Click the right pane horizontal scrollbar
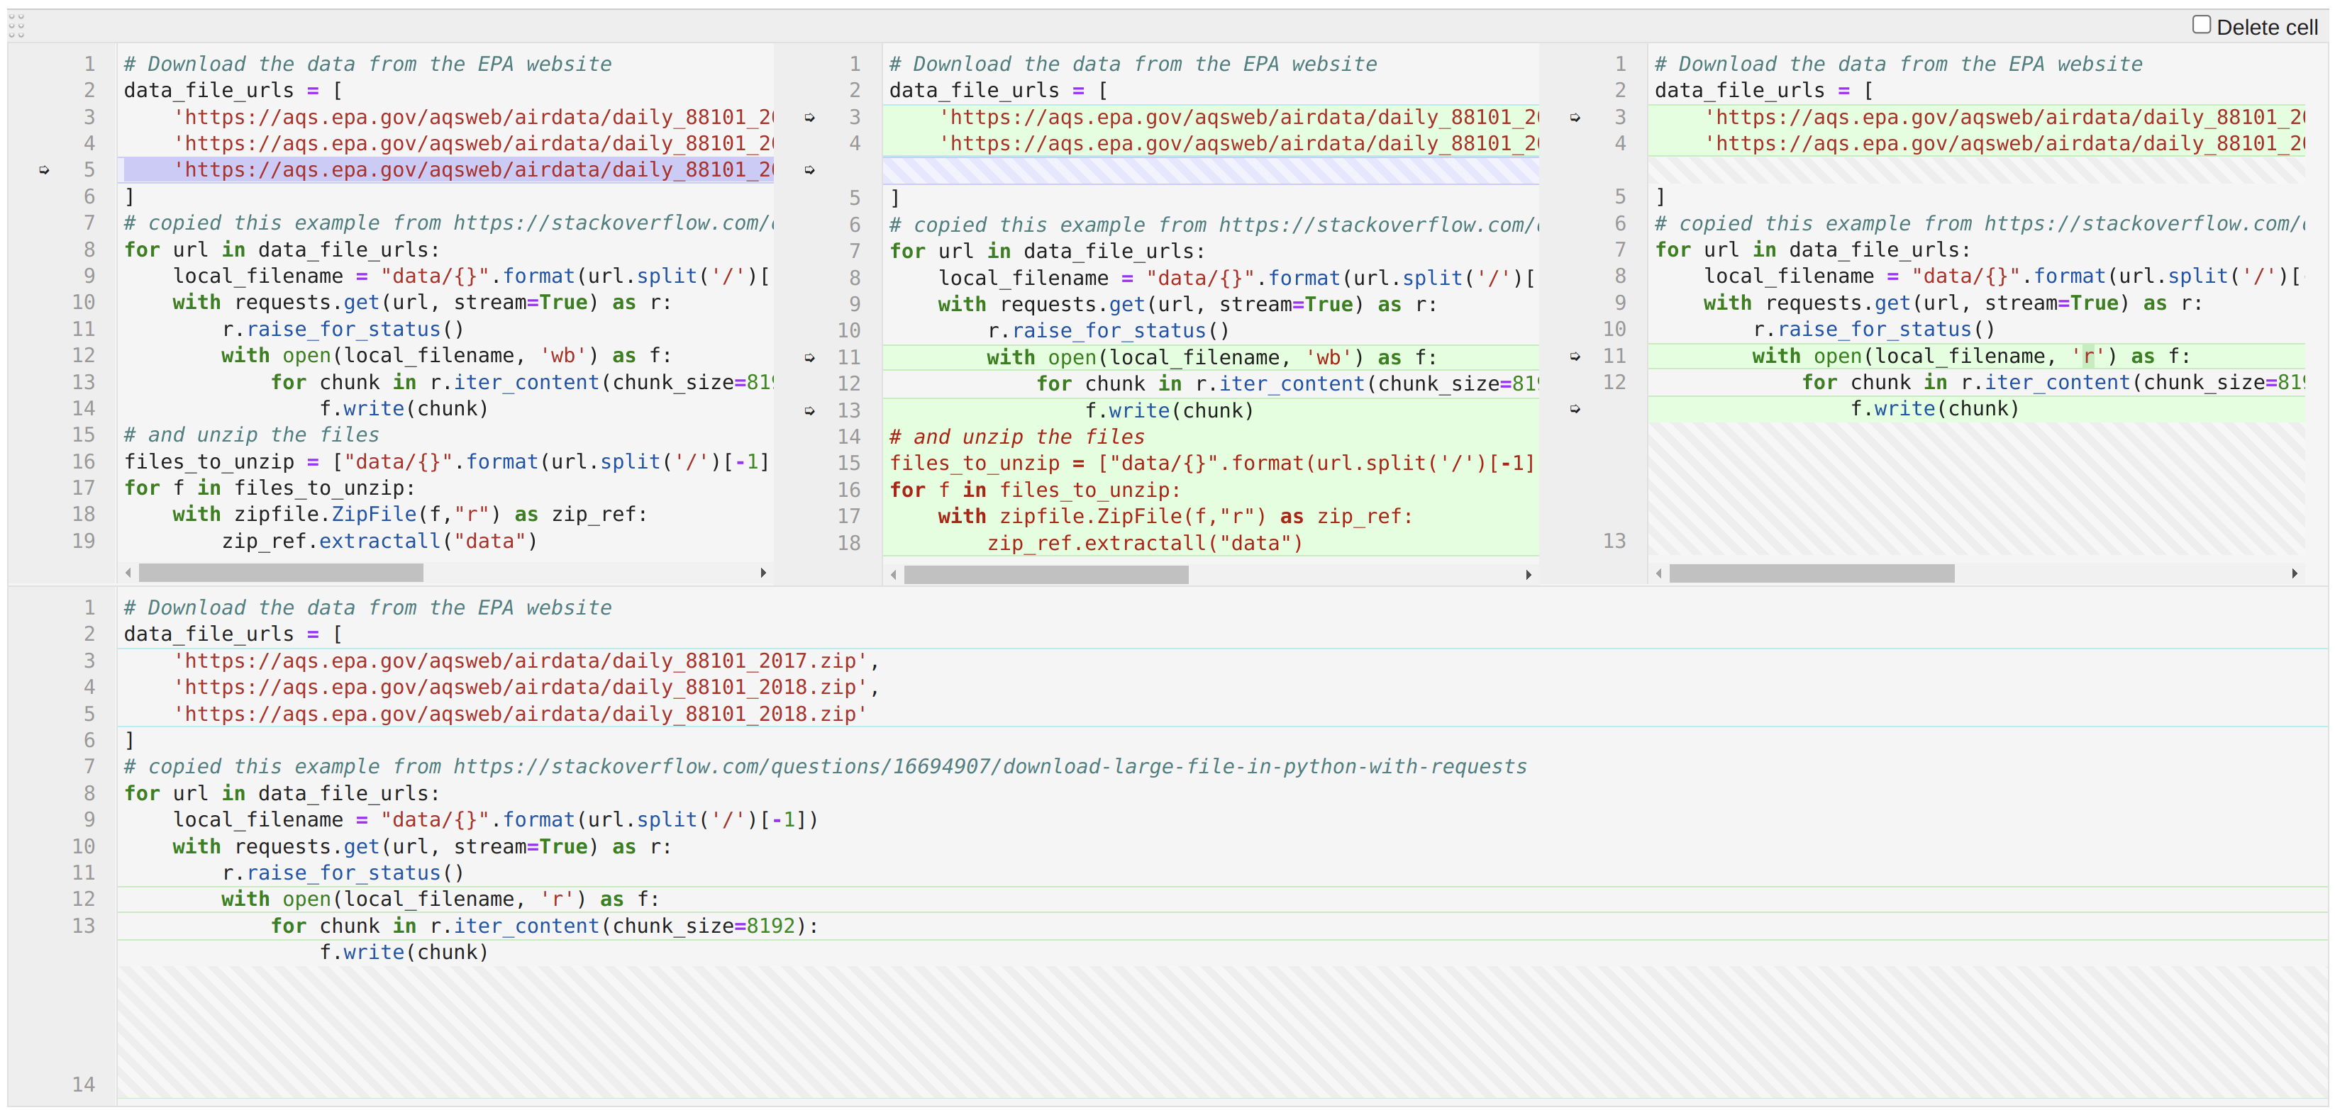This screenshot has width=2335, height=1110. click(1813, 574)
